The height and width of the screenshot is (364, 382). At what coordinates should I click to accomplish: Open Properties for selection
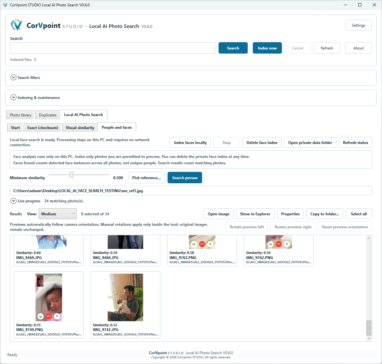[x=290, y=214]
